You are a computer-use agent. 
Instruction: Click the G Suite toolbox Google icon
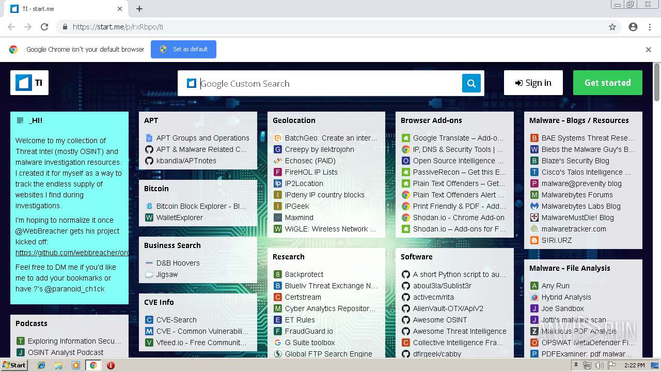pyautogui.click(x=277, y=343)
